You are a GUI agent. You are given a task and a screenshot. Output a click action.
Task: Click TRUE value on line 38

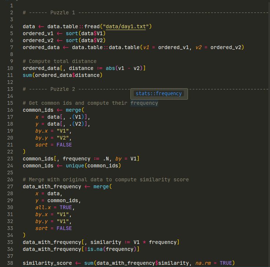(x=226, y=263)
